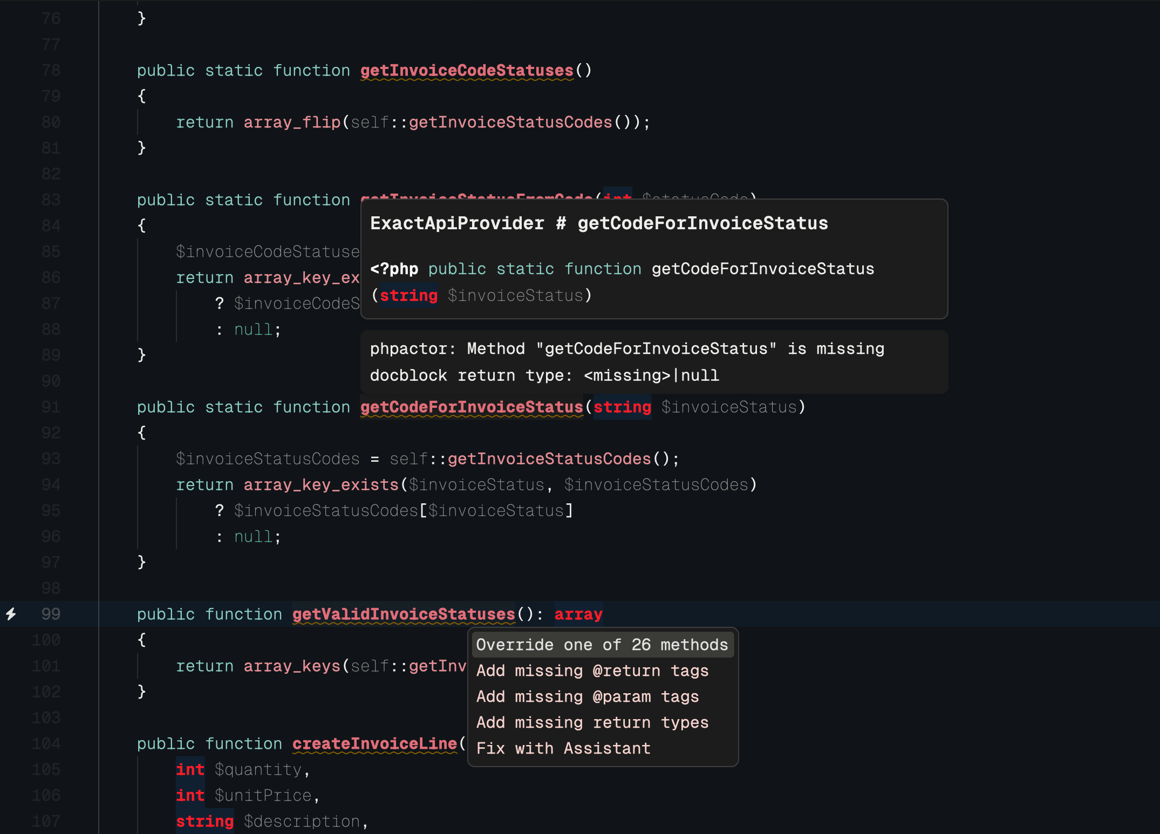Pick 'Fix with Assistant' from menu
Screen dimensions: 1160x834
click(603, 748)
